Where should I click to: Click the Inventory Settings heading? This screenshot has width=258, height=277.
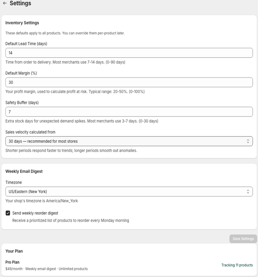click(22, 23)
